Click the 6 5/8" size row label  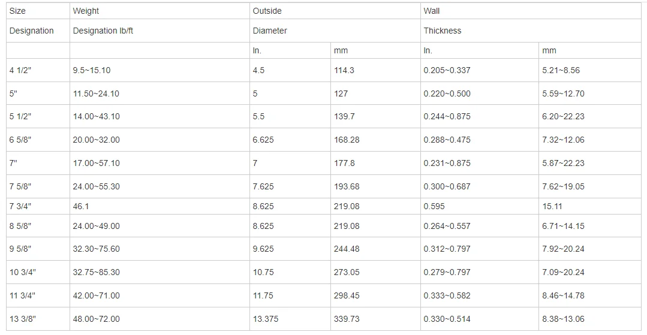coord(38,140)
